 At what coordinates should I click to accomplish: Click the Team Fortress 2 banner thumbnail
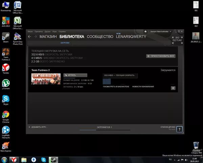(x=46, y=79)
